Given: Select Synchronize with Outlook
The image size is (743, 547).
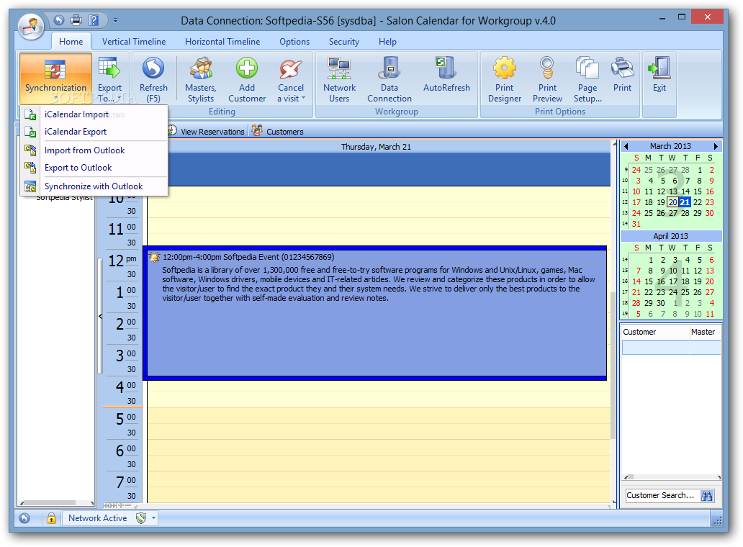Looking at the screenshot, I should tap(94, 186).
